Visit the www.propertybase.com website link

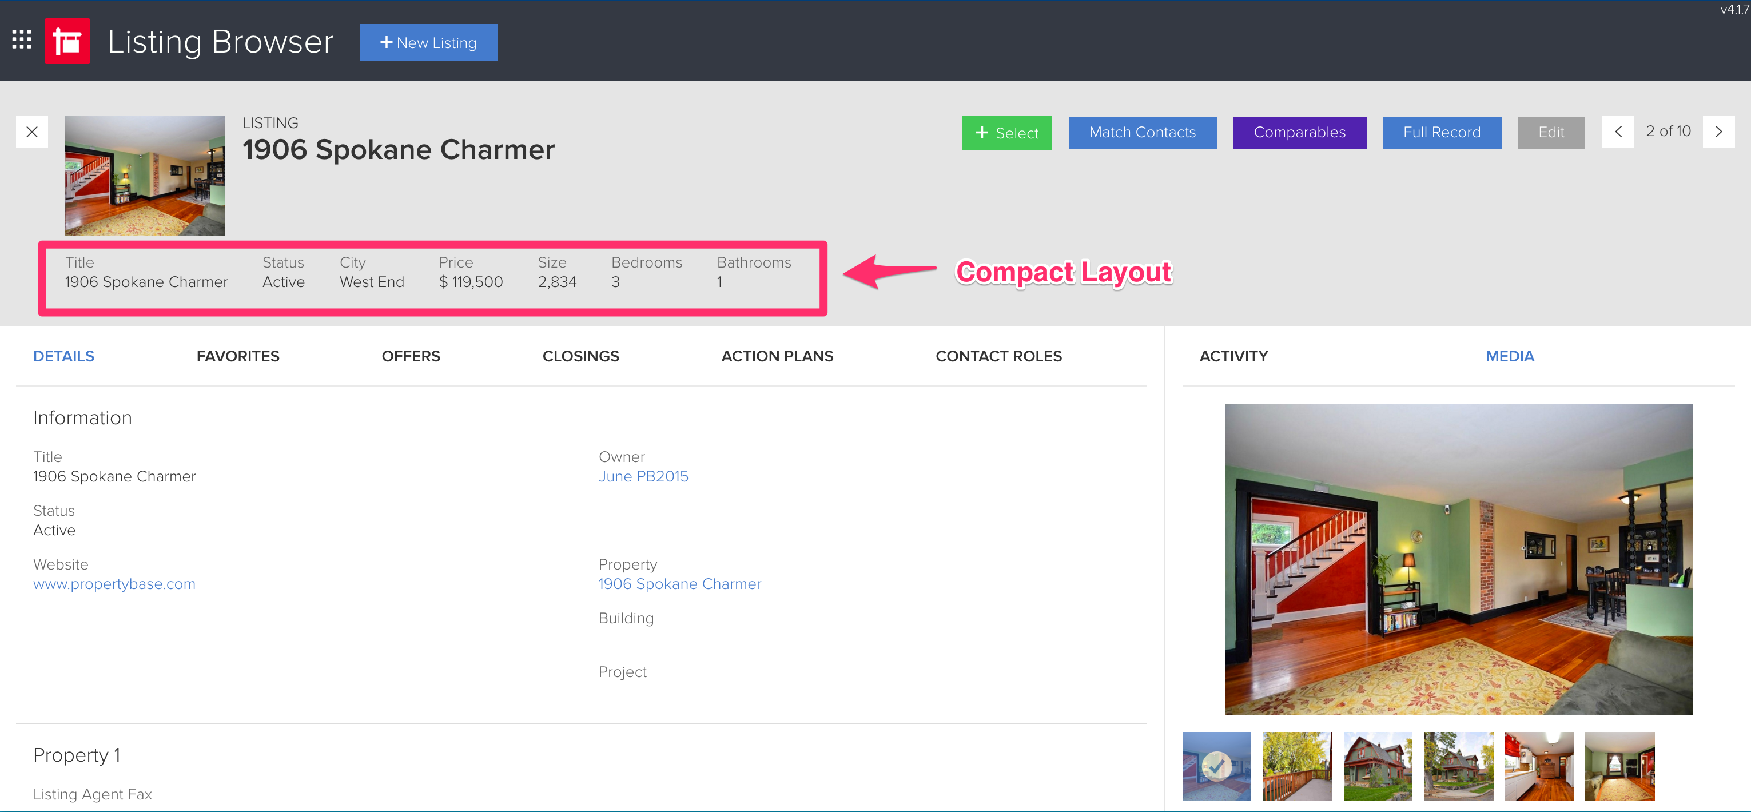114,583
